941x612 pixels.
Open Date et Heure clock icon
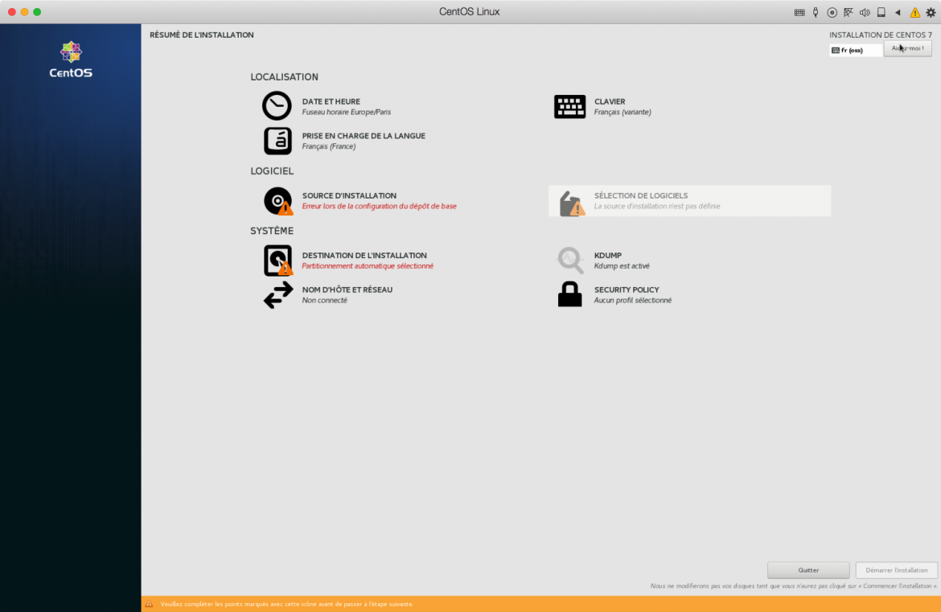point(277,106)
